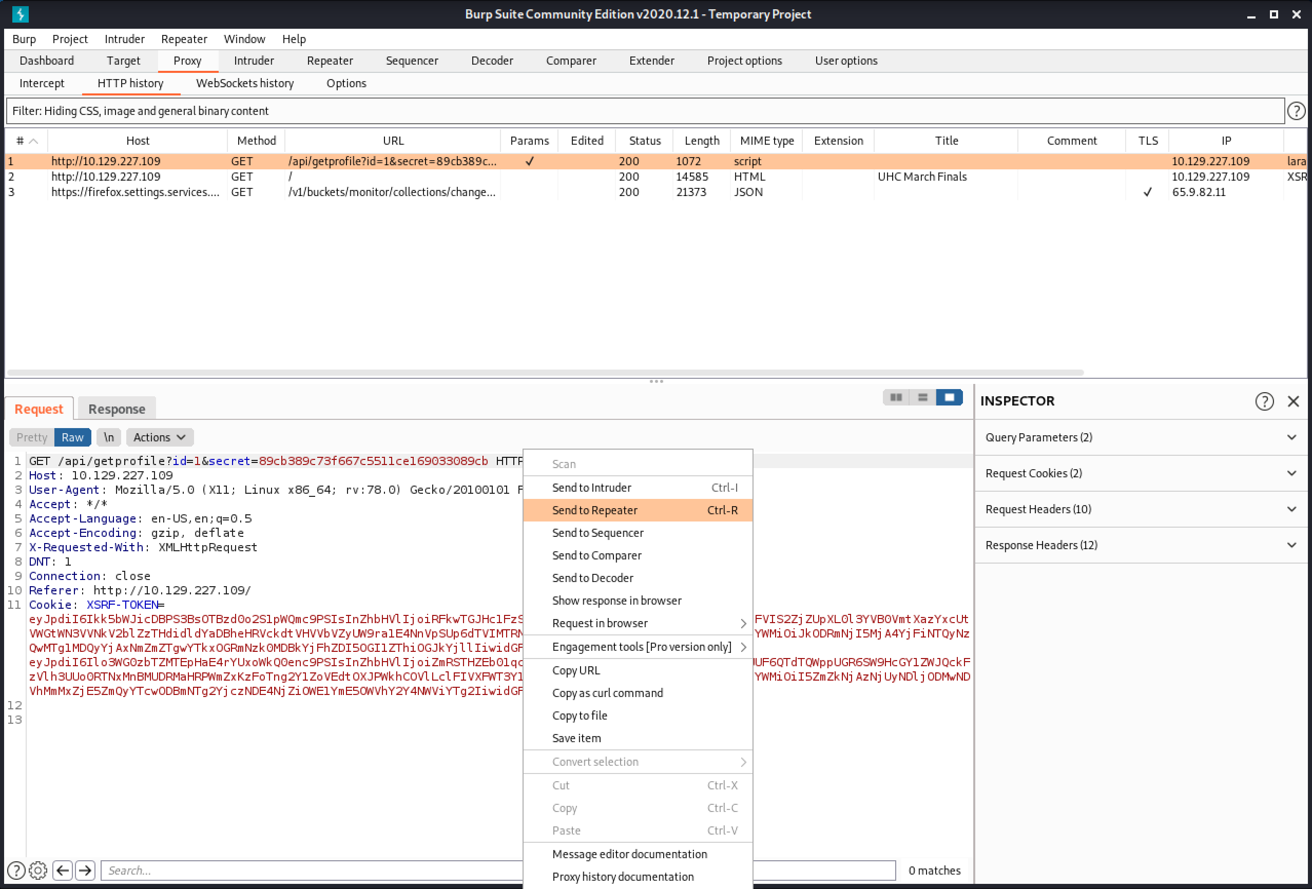Image resolution: width=1312 pixels, height=889 pixels.
Task: Open Request in browser submenu
Action: 638,623
